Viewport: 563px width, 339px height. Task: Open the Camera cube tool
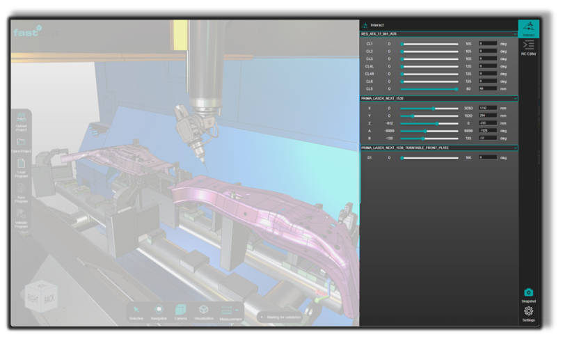181,310
